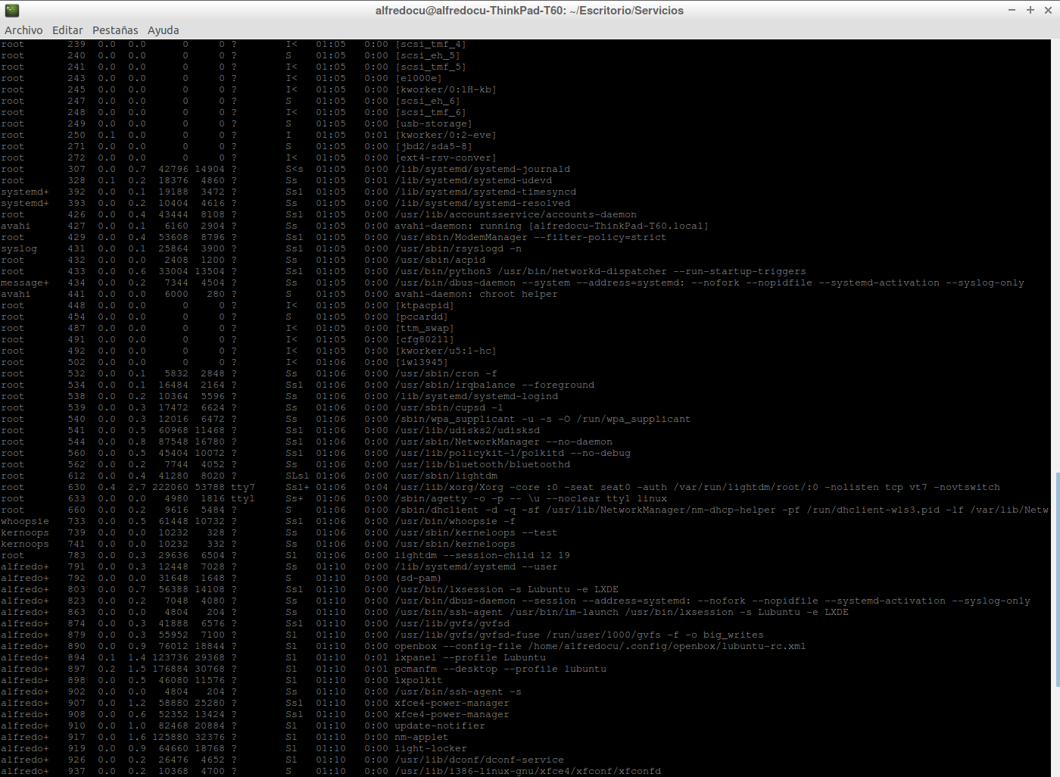Open the Editar menu

coord(67,30)
